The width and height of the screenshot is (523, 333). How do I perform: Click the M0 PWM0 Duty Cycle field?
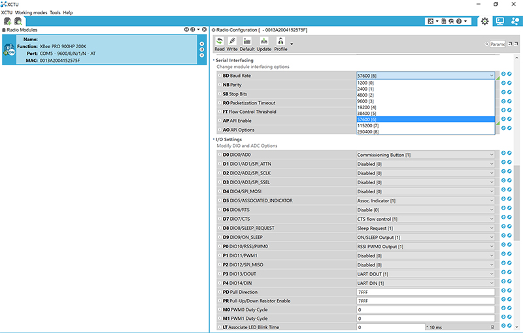(x=426, y=309)
